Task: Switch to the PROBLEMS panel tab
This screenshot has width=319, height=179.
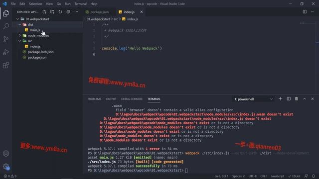Action: (94, 99)
